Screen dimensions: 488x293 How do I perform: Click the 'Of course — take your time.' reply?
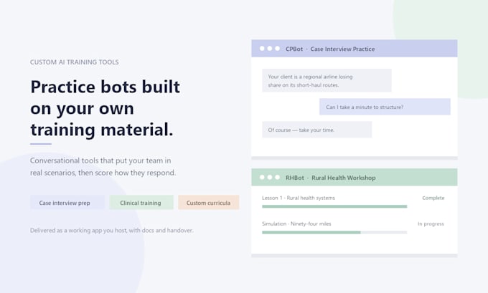point(316,130)
